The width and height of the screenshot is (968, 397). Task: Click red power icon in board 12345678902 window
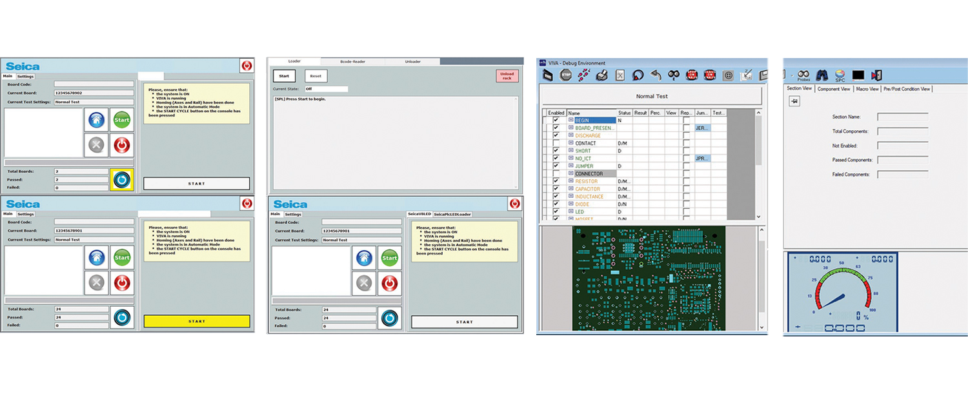[122, 146]
